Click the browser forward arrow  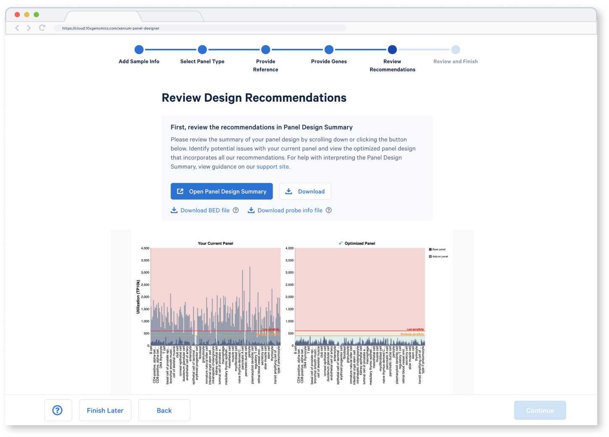29,28
